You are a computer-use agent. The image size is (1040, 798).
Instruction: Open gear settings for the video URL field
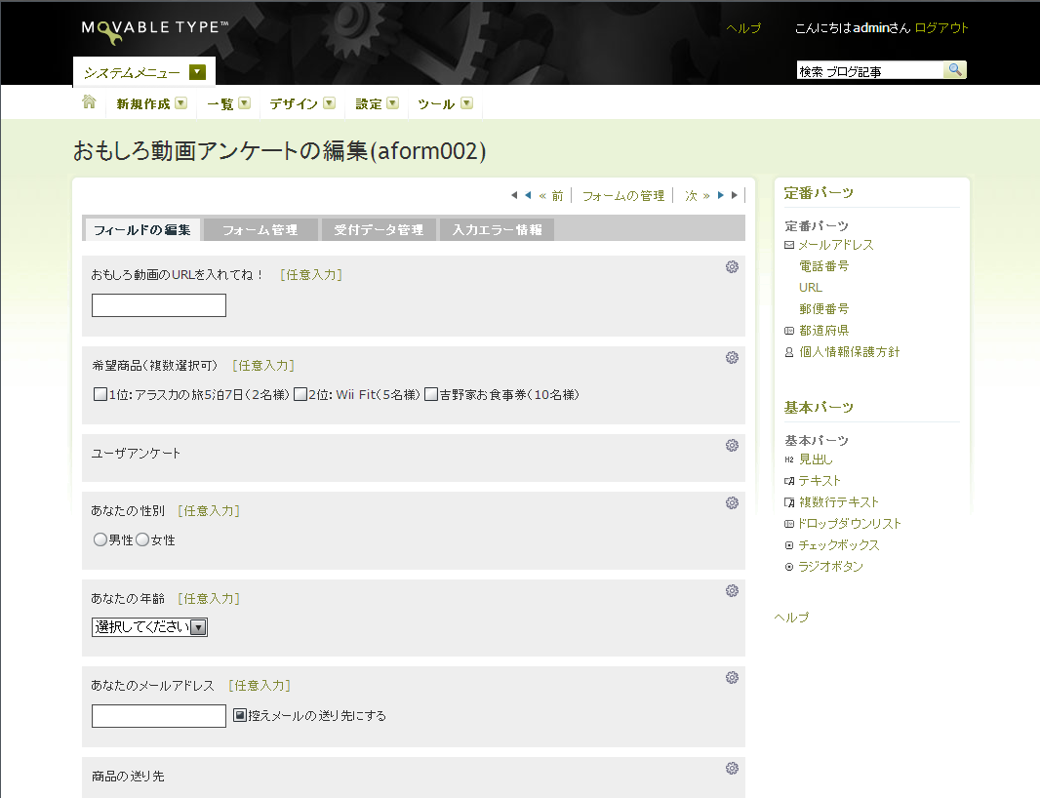point(732,267)
